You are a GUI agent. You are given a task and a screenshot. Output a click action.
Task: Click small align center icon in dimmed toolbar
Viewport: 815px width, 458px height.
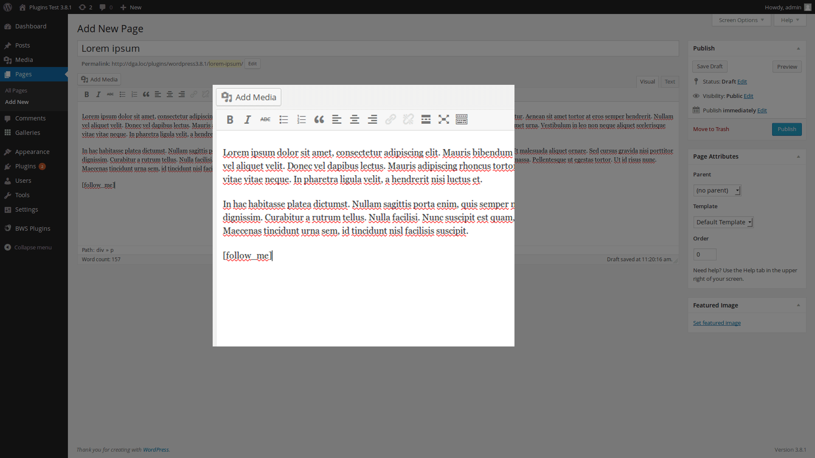[x=170, y=95]
